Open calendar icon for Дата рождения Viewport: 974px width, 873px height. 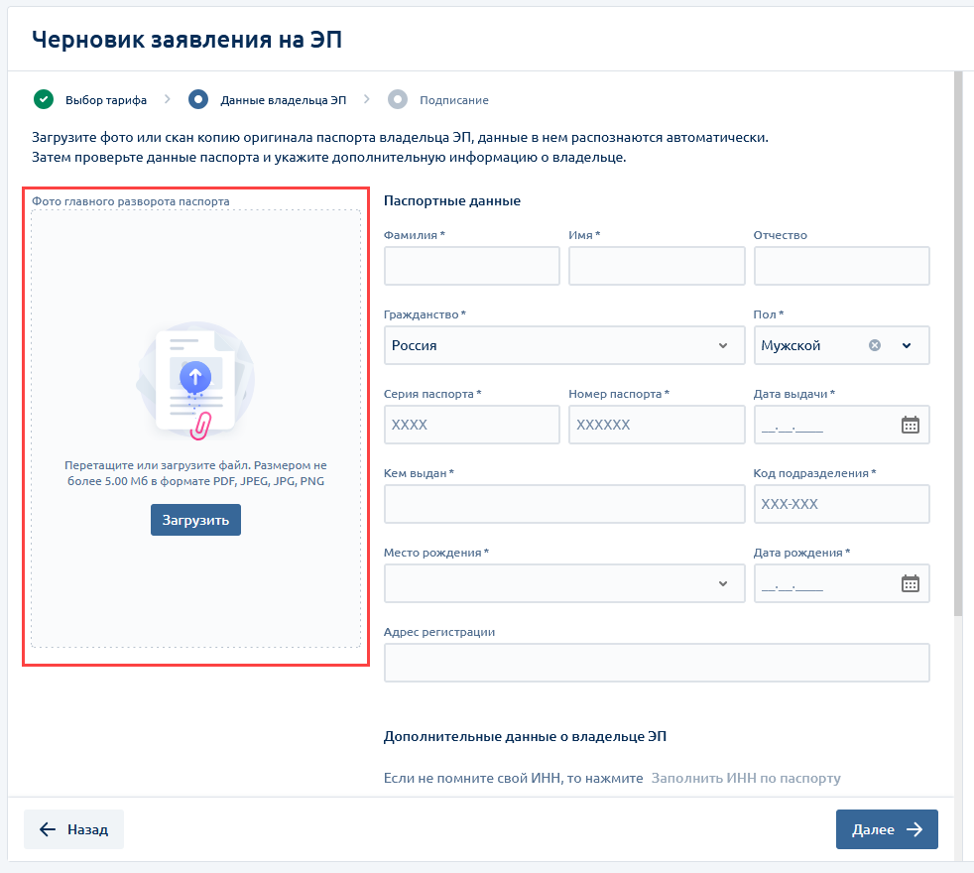click(x=910, y=583)
